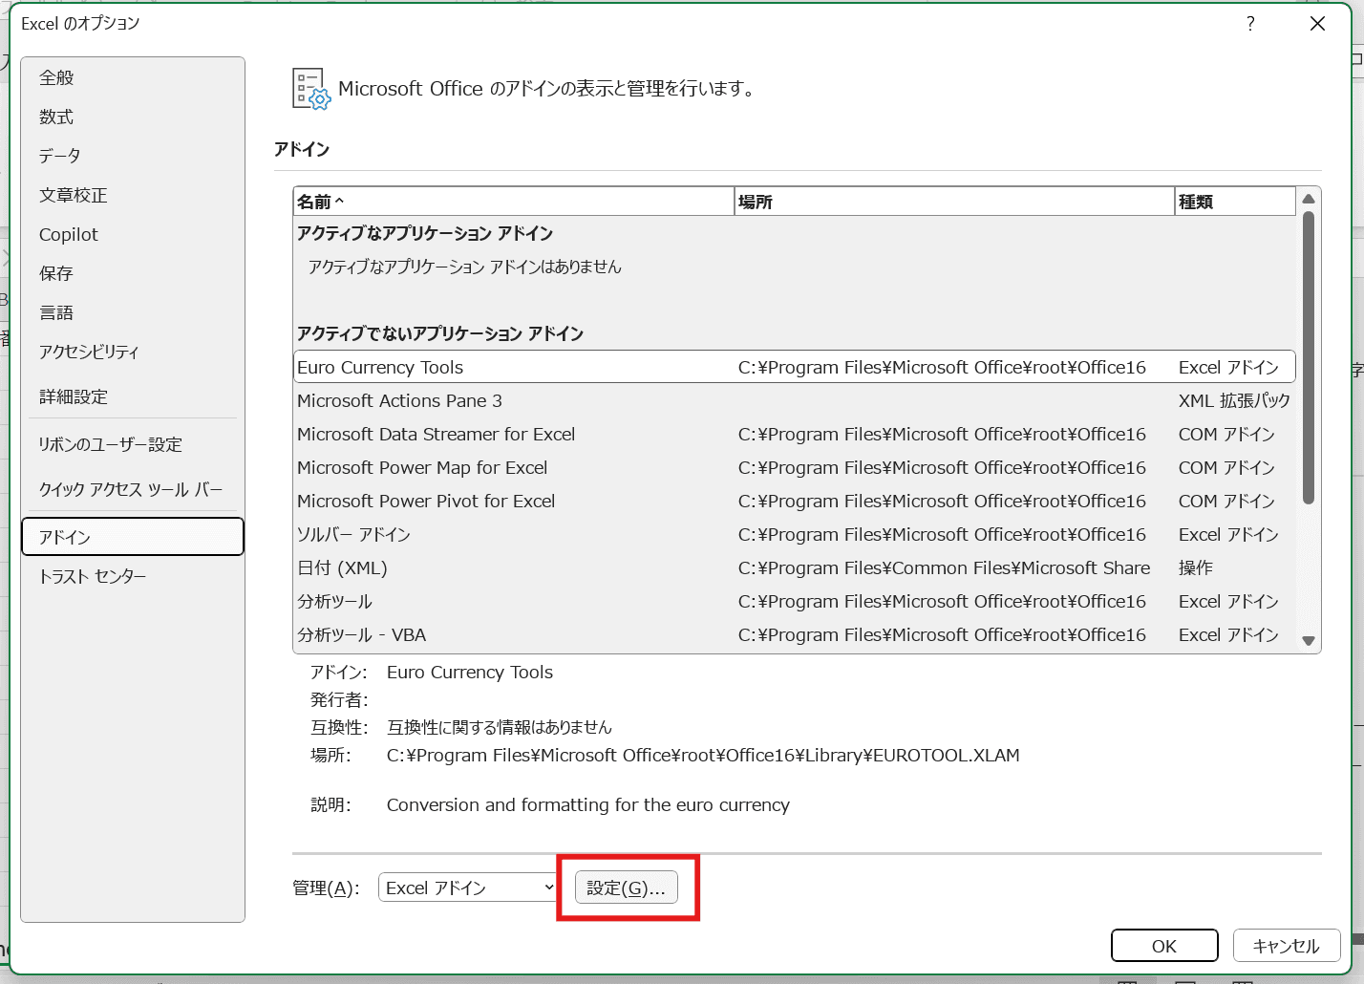Screen dimensions: 1364x984
Task: Select the リボンのユーザー設定 category
Action: [x=110, y=444]
